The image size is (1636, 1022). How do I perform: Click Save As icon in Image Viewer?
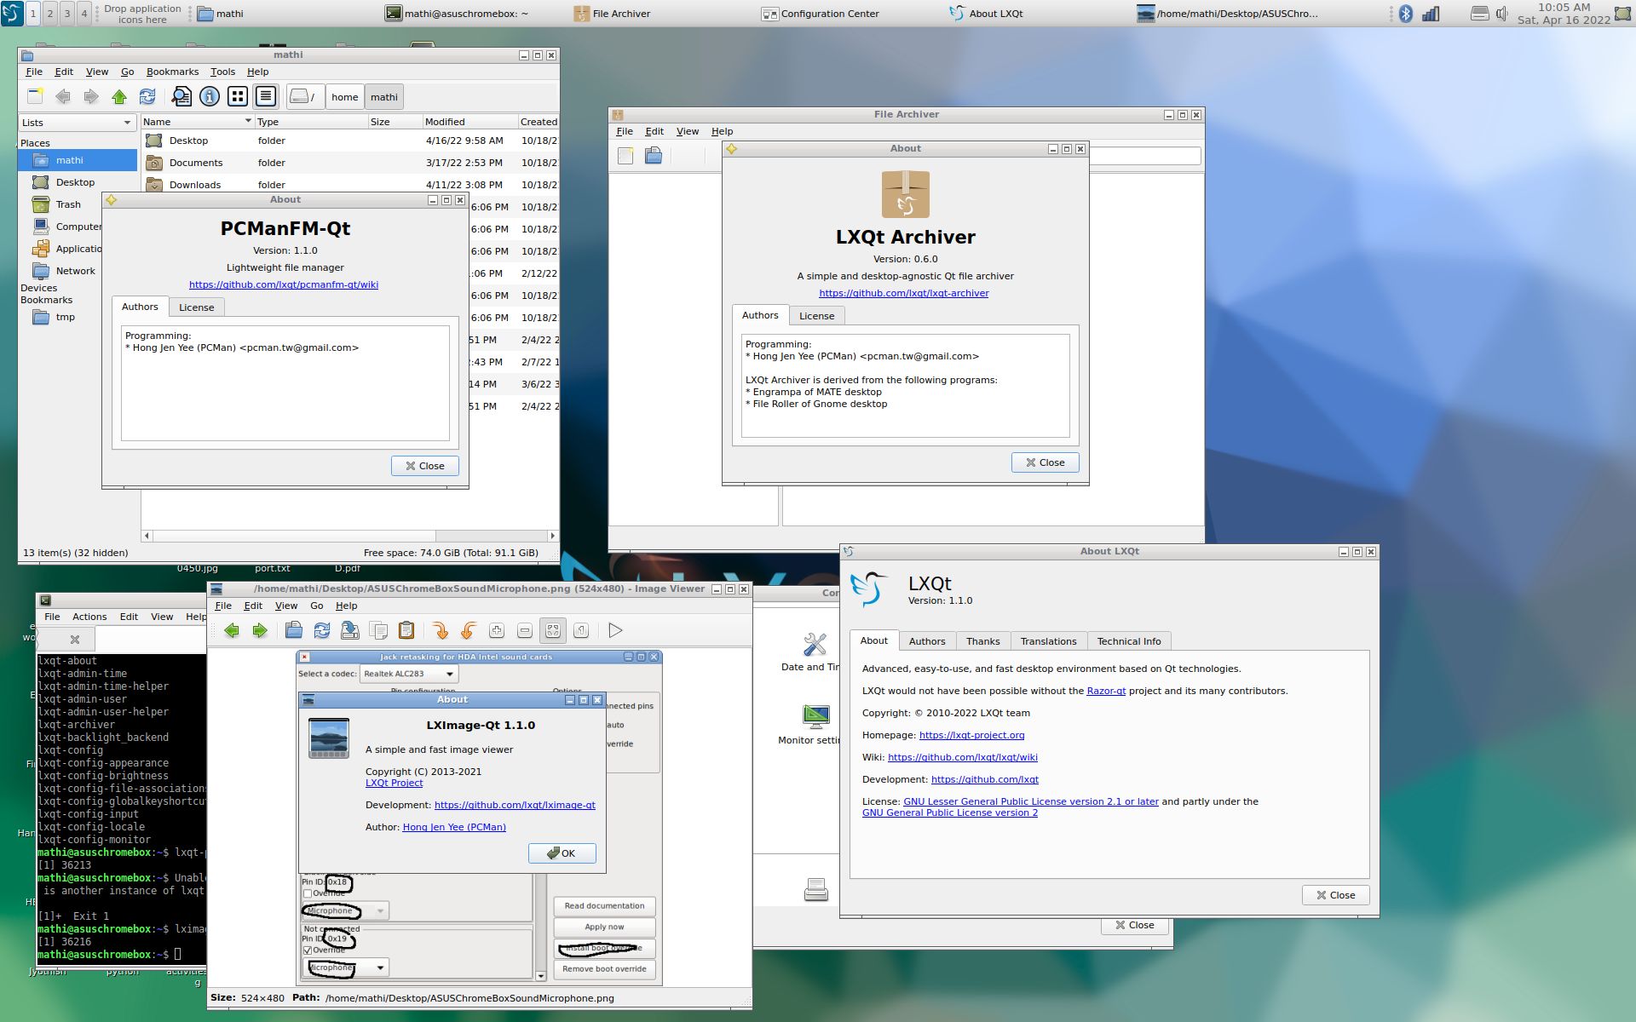350,630
